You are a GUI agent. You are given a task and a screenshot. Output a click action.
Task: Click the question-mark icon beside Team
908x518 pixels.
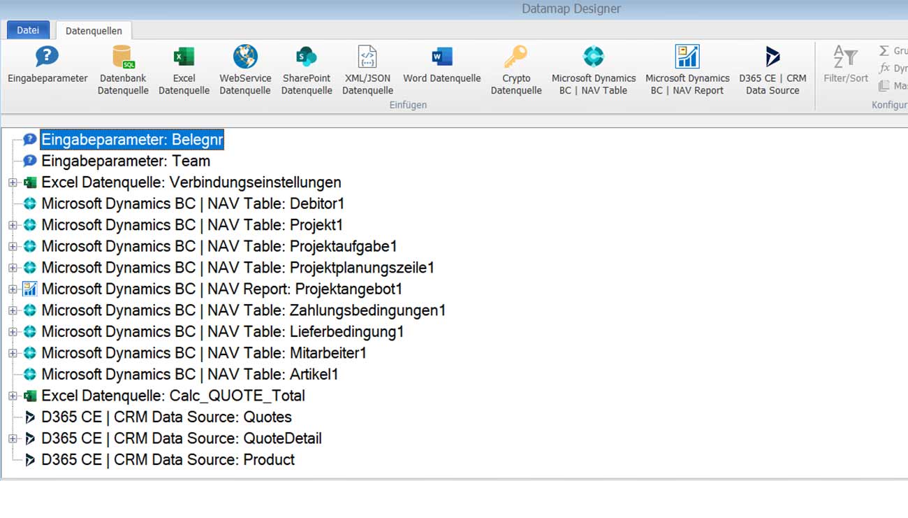click(29, 161)
